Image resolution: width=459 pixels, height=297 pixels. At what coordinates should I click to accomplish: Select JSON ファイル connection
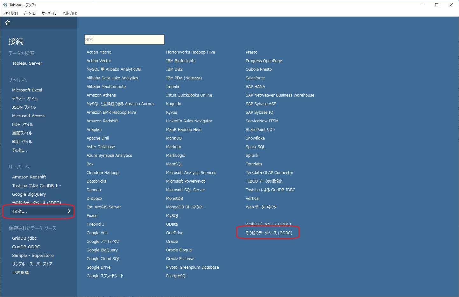pos(24,107)
